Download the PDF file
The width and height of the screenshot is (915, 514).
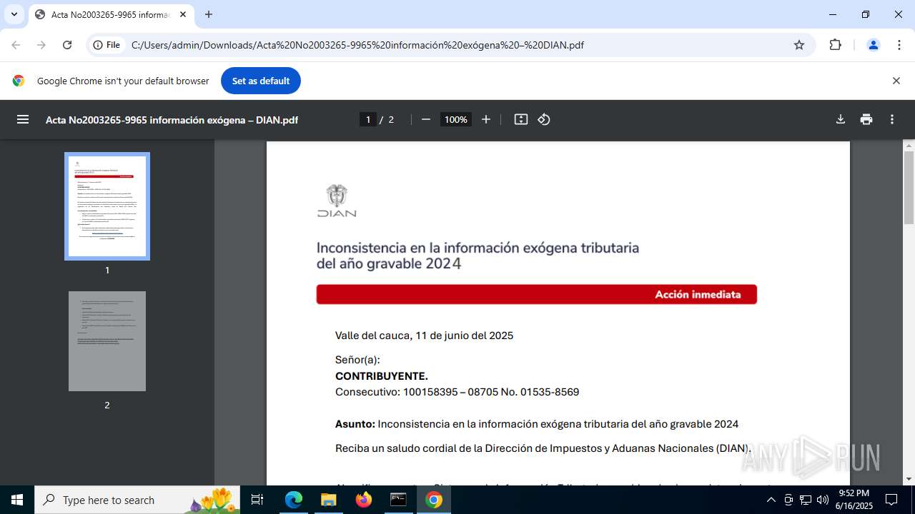841,119
